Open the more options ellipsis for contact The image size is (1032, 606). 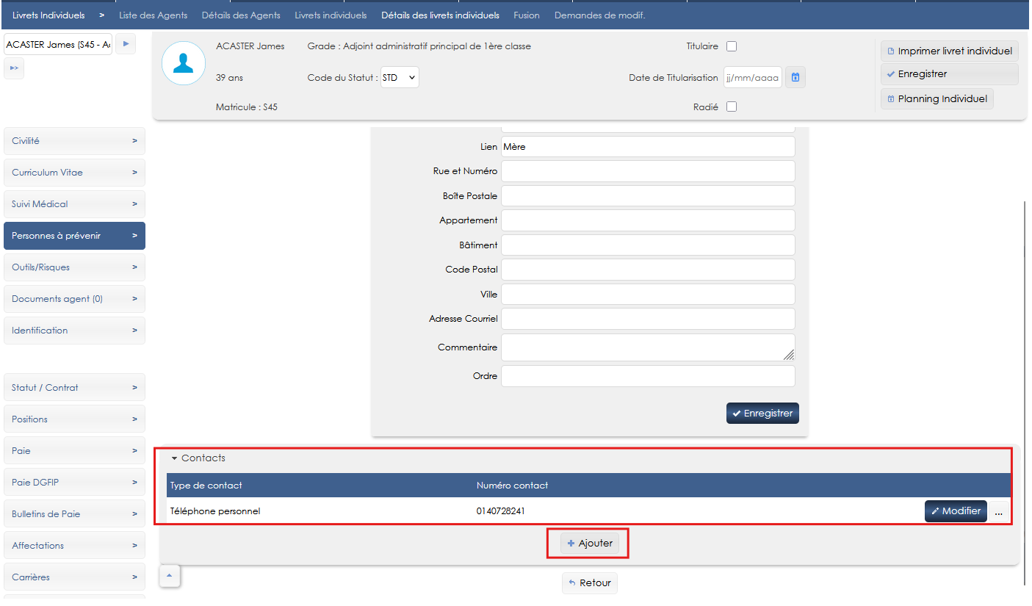click(998, 511)
